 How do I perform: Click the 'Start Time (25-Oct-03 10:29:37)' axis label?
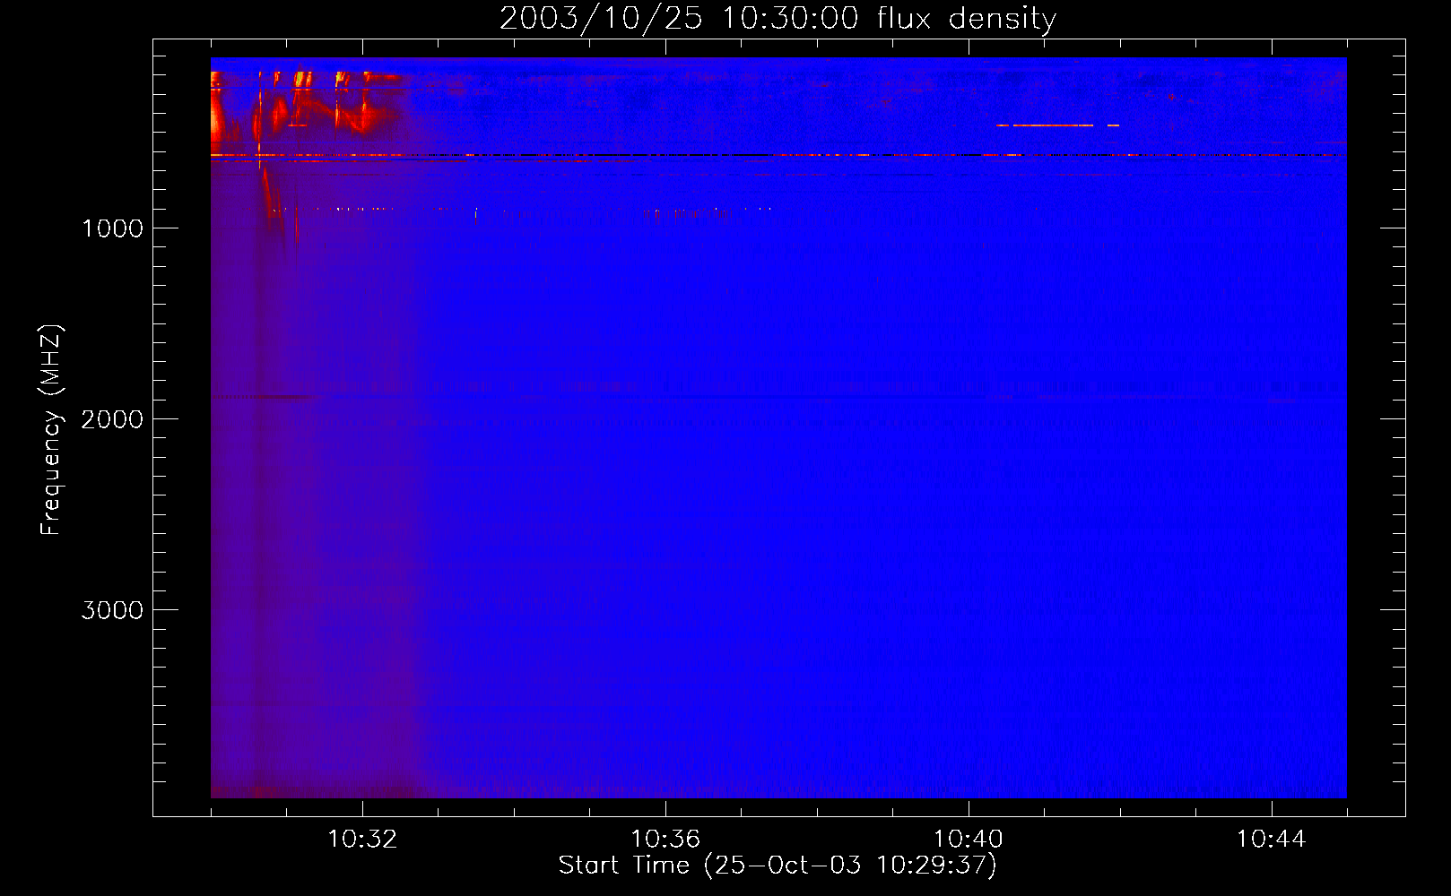click(778, 866)
